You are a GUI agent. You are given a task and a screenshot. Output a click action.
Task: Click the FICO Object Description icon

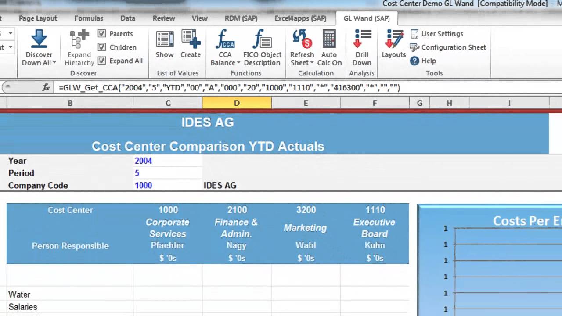[x=262, y=39]
